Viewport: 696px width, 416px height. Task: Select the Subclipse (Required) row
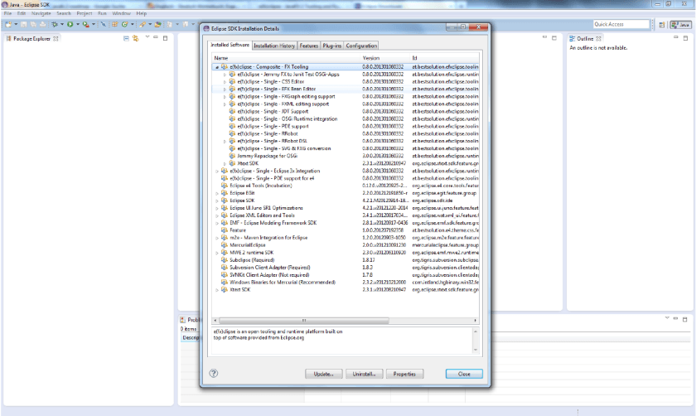(x=346, y=260)
